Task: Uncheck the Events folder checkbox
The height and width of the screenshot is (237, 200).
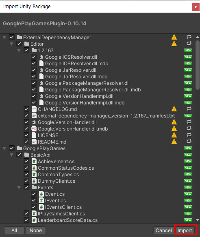Action: tap(26, 187)
